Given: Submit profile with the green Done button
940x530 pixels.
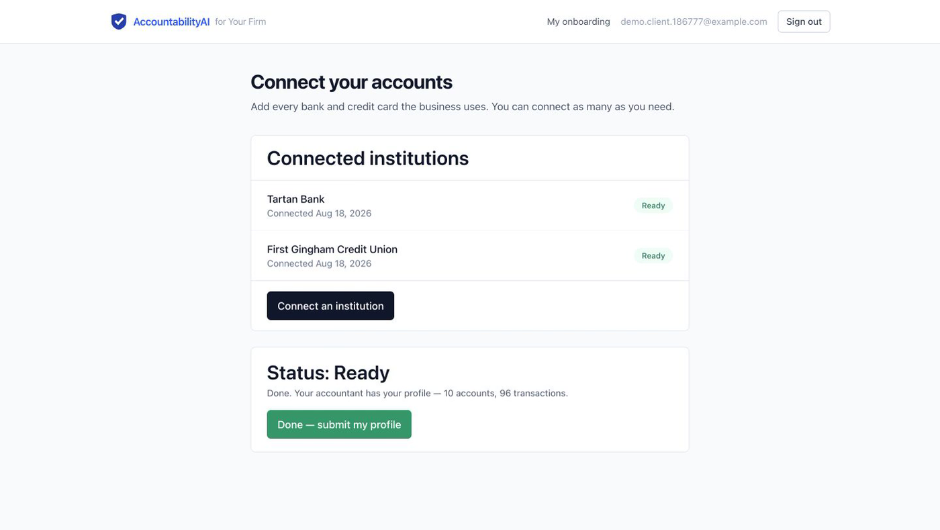Looking at the screenshot, I should pos(339,425).
